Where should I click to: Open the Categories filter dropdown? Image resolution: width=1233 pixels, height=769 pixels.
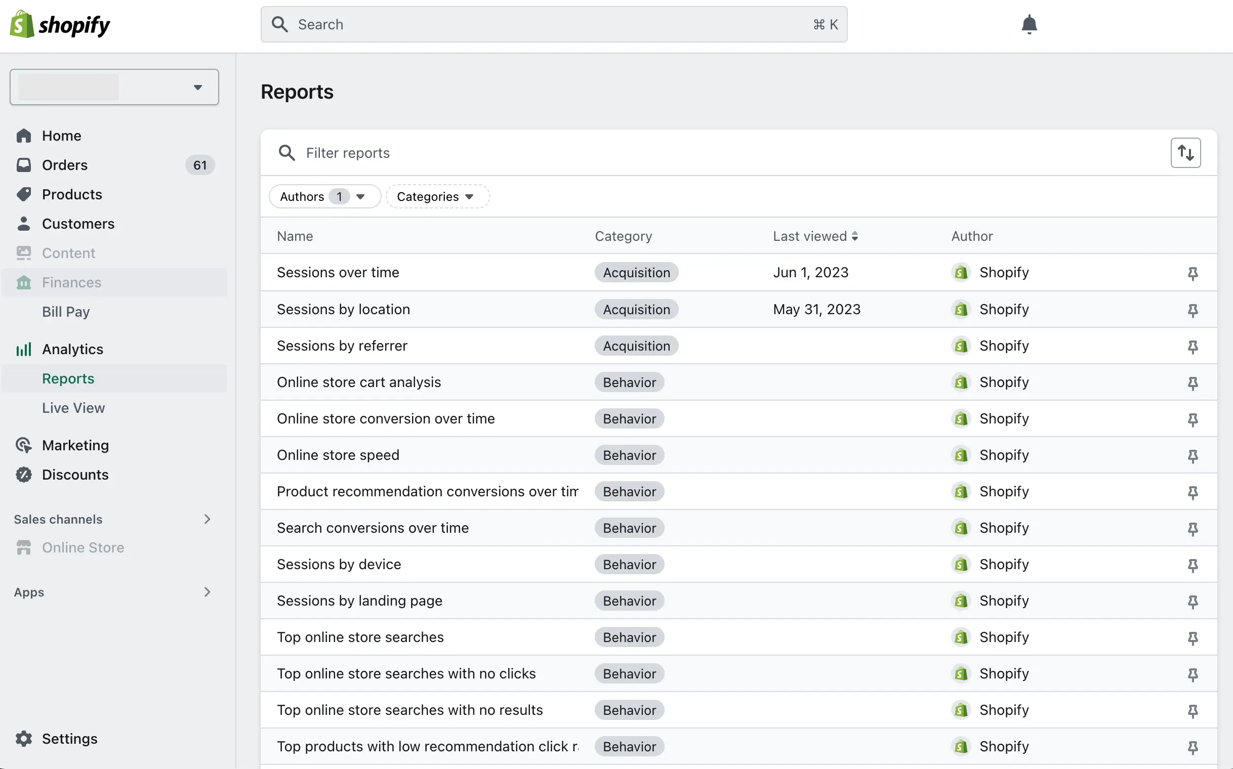pyautogui.click(x=437, y=196)
